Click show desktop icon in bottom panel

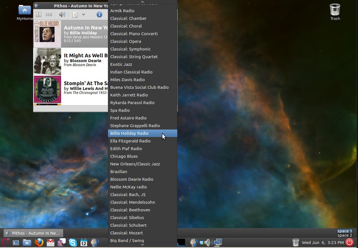click(16, 242)
